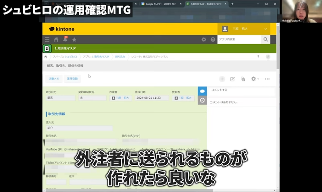Run search with the magnifier icon

pyautogui.click(x=266, y=40)
